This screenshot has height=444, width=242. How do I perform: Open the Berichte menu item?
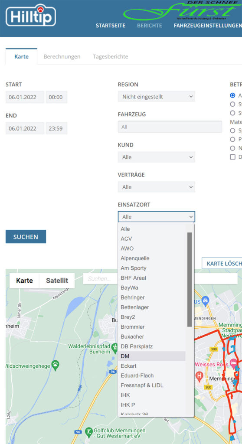pos(150,26)
